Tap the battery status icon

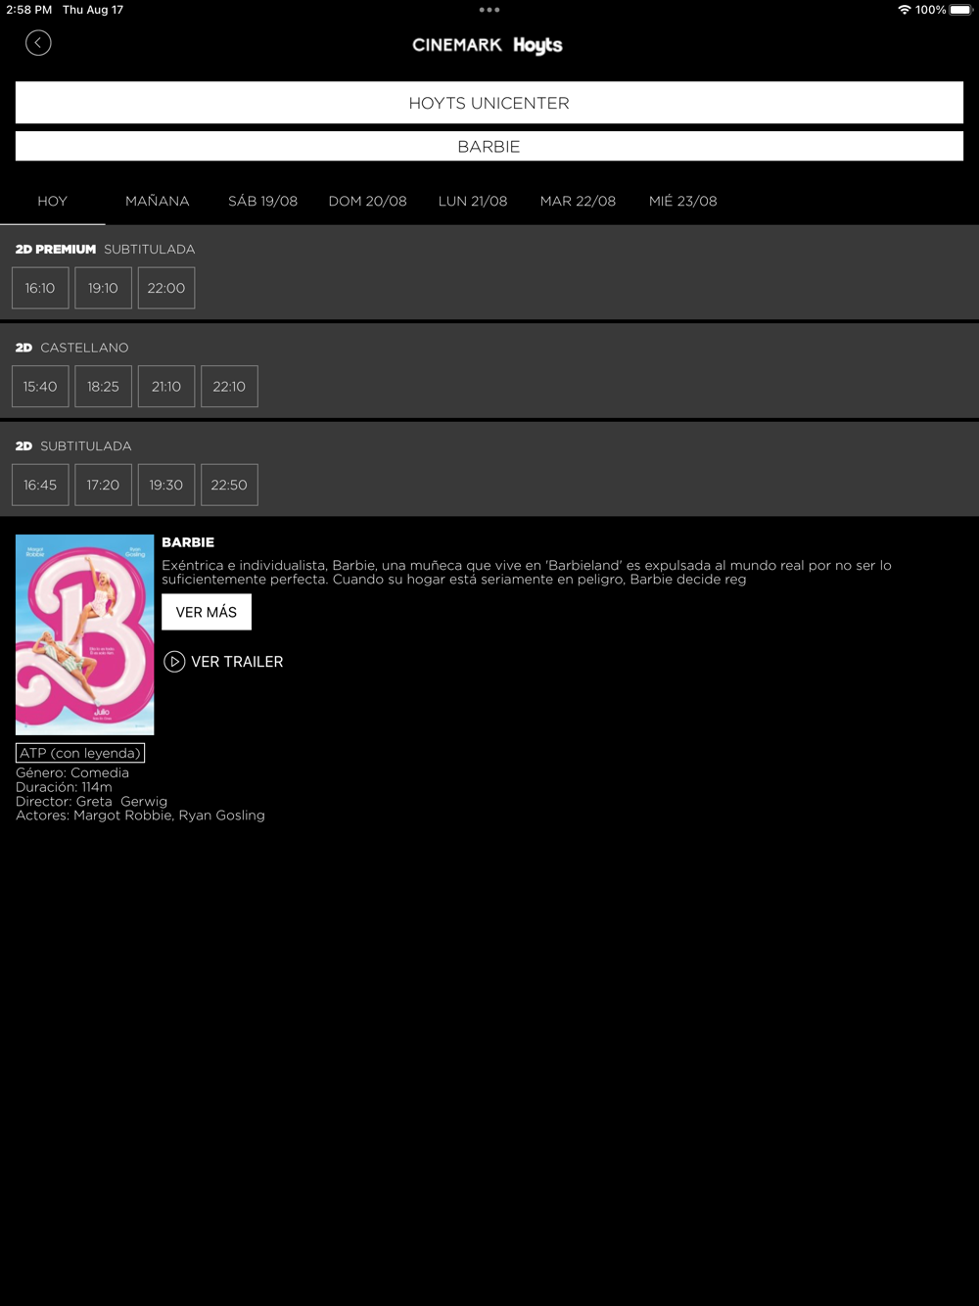coord(961,10)
